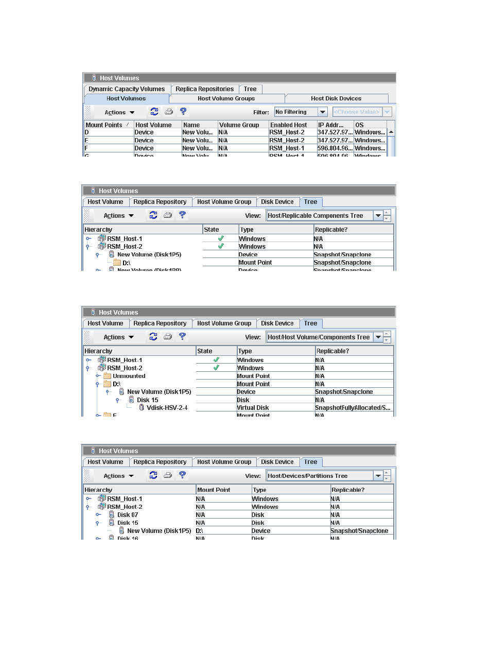Open the Replica Repositories tab
Screen dimensions: 491x654
205,89
